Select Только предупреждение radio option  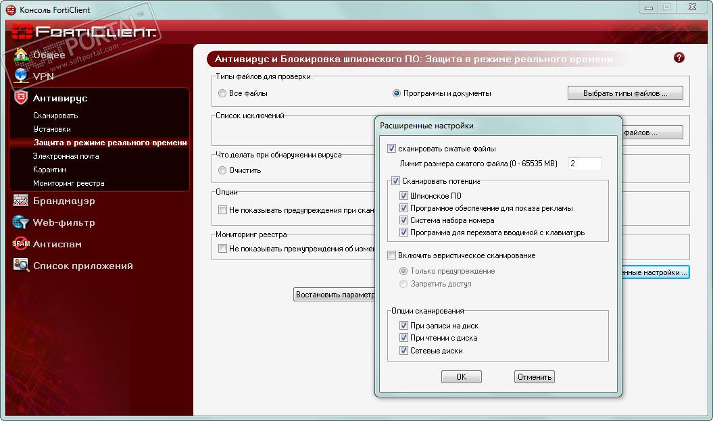[403, 271]
